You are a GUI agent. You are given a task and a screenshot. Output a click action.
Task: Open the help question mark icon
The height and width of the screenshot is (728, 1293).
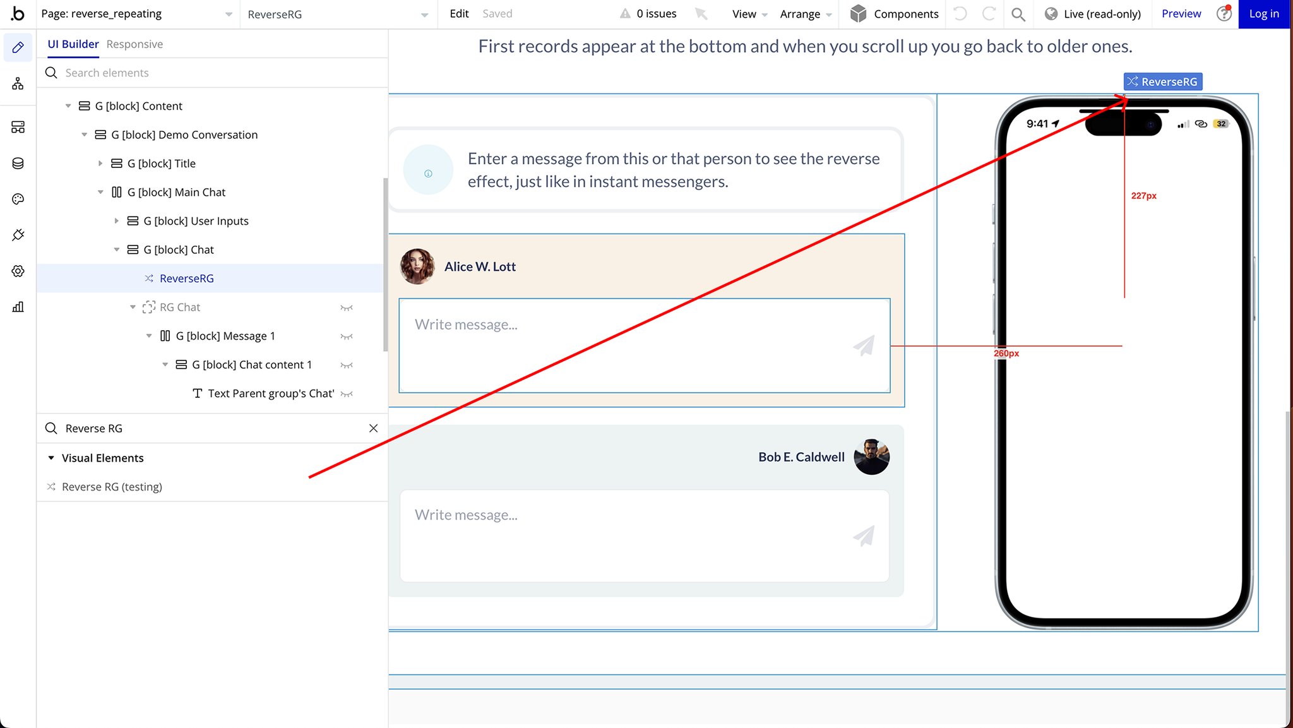pyautogui.click(x=1224, y=14)
